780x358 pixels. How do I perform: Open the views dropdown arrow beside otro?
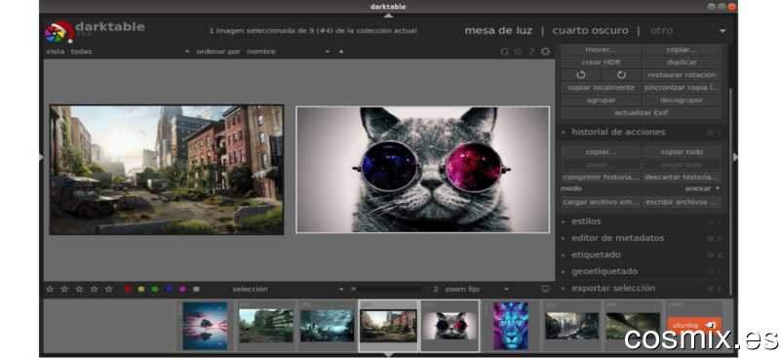(722, 31)
